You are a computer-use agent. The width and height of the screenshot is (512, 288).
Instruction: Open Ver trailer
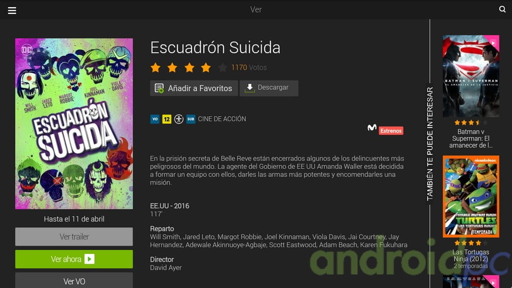coord(74,237)
